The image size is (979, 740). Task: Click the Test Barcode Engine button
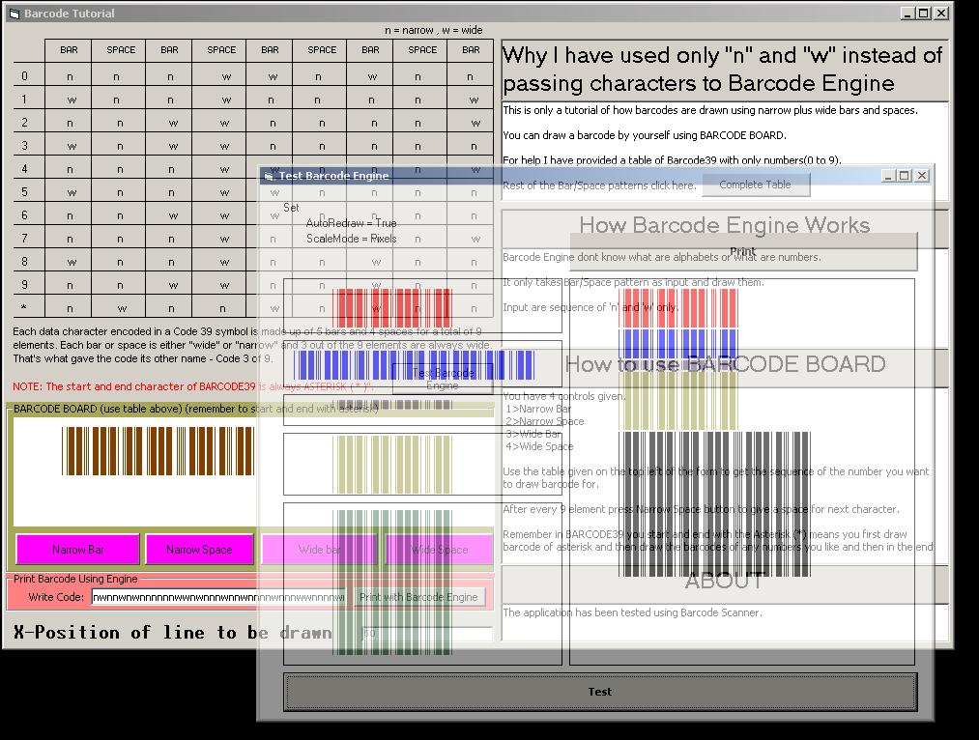[x=443, y=379]
